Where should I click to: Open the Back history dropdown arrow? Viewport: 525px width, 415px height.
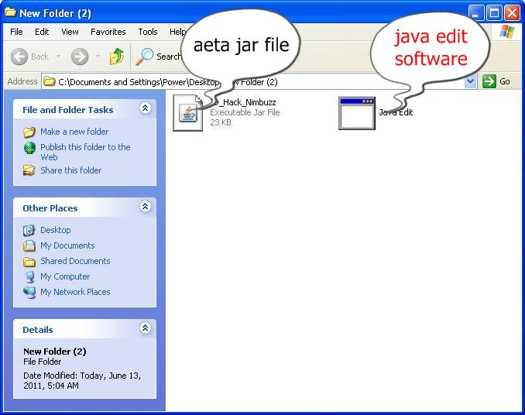coord(59,57)
